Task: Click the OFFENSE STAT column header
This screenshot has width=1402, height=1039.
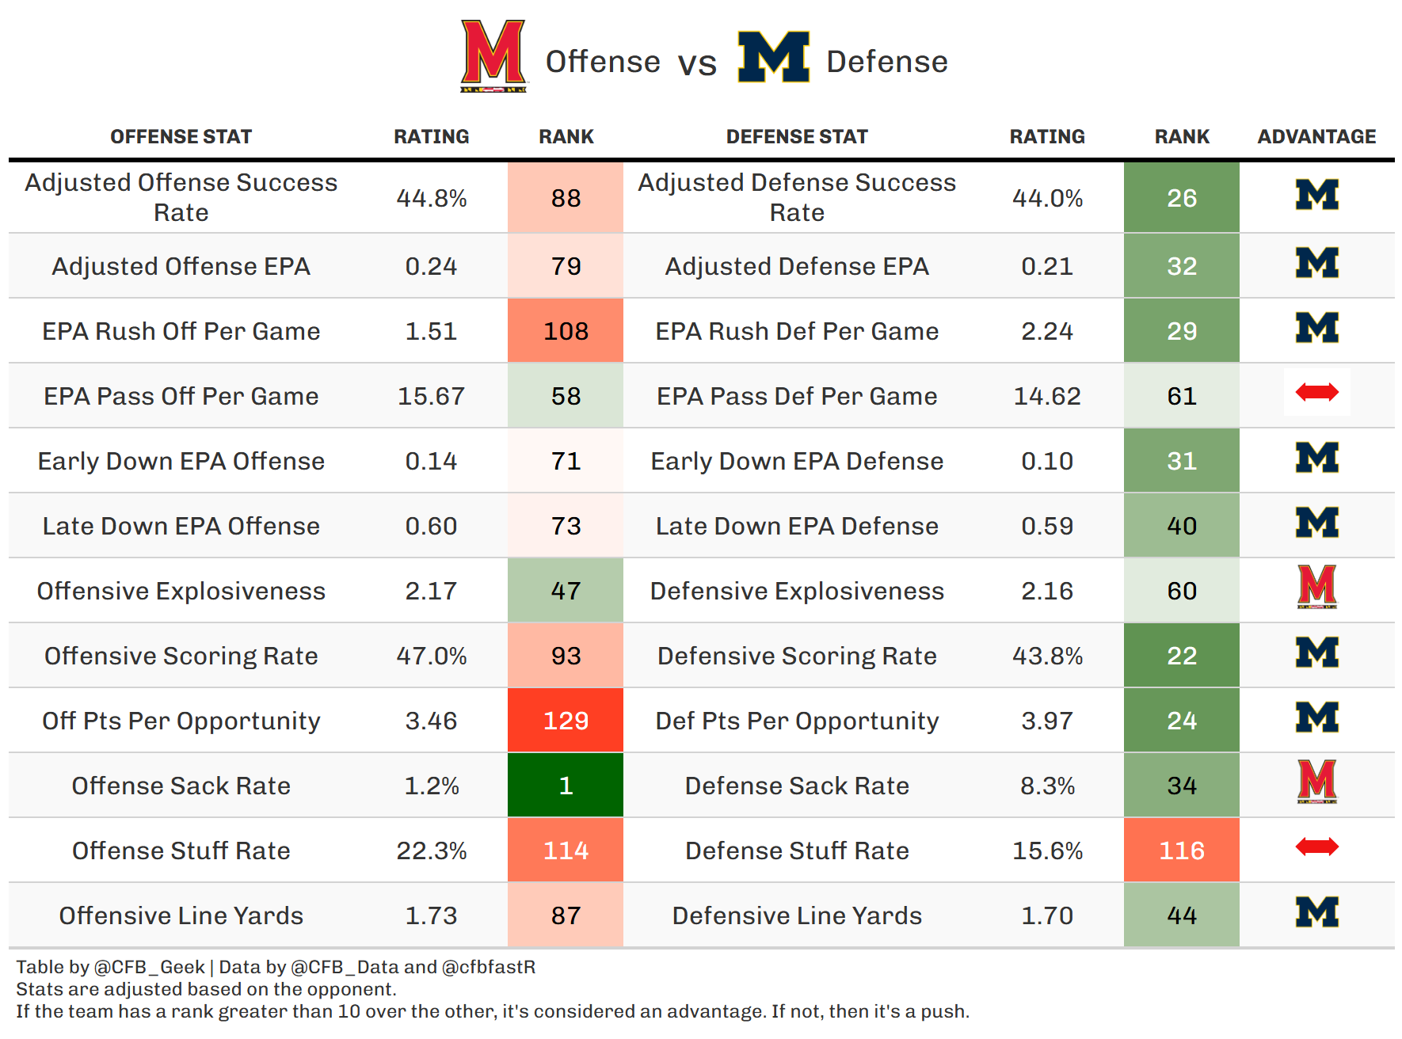Action: (181, 137)
